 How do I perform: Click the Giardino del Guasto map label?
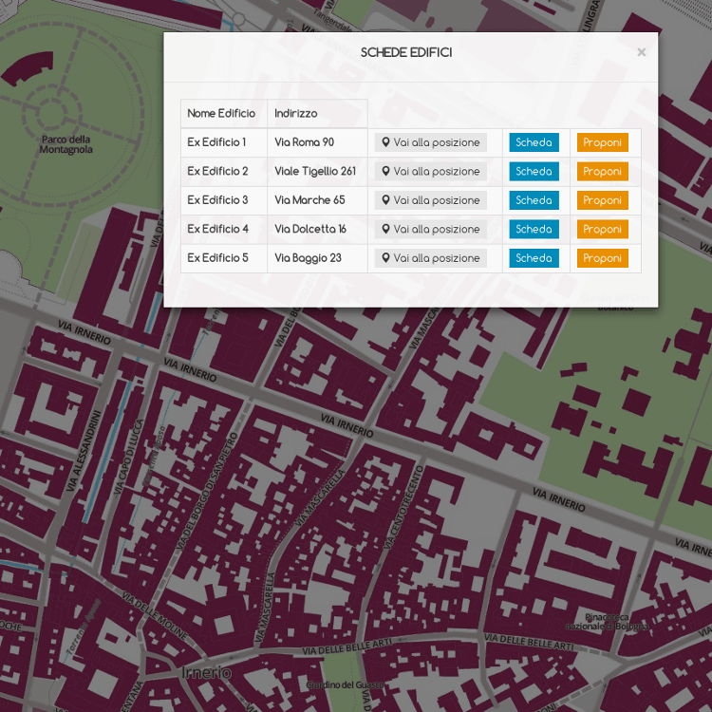coord(346,684)
